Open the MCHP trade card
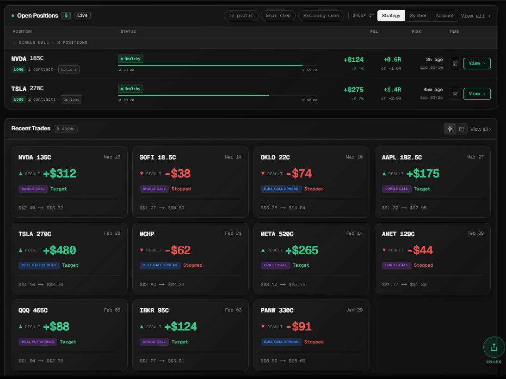 tap(191, 259)
